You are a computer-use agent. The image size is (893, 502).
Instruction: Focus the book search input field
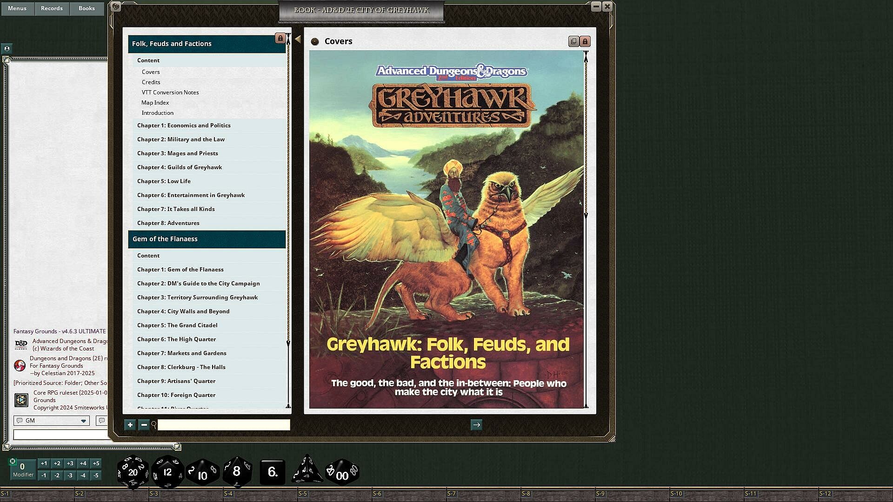pyautogui.click(x=223, y=424)
